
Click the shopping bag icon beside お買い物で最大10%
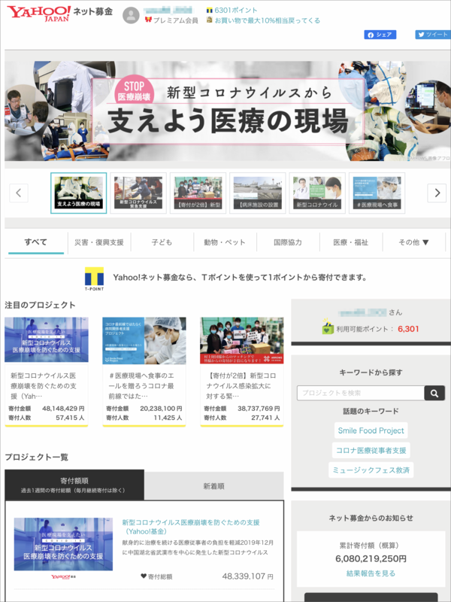coord(210,20)
